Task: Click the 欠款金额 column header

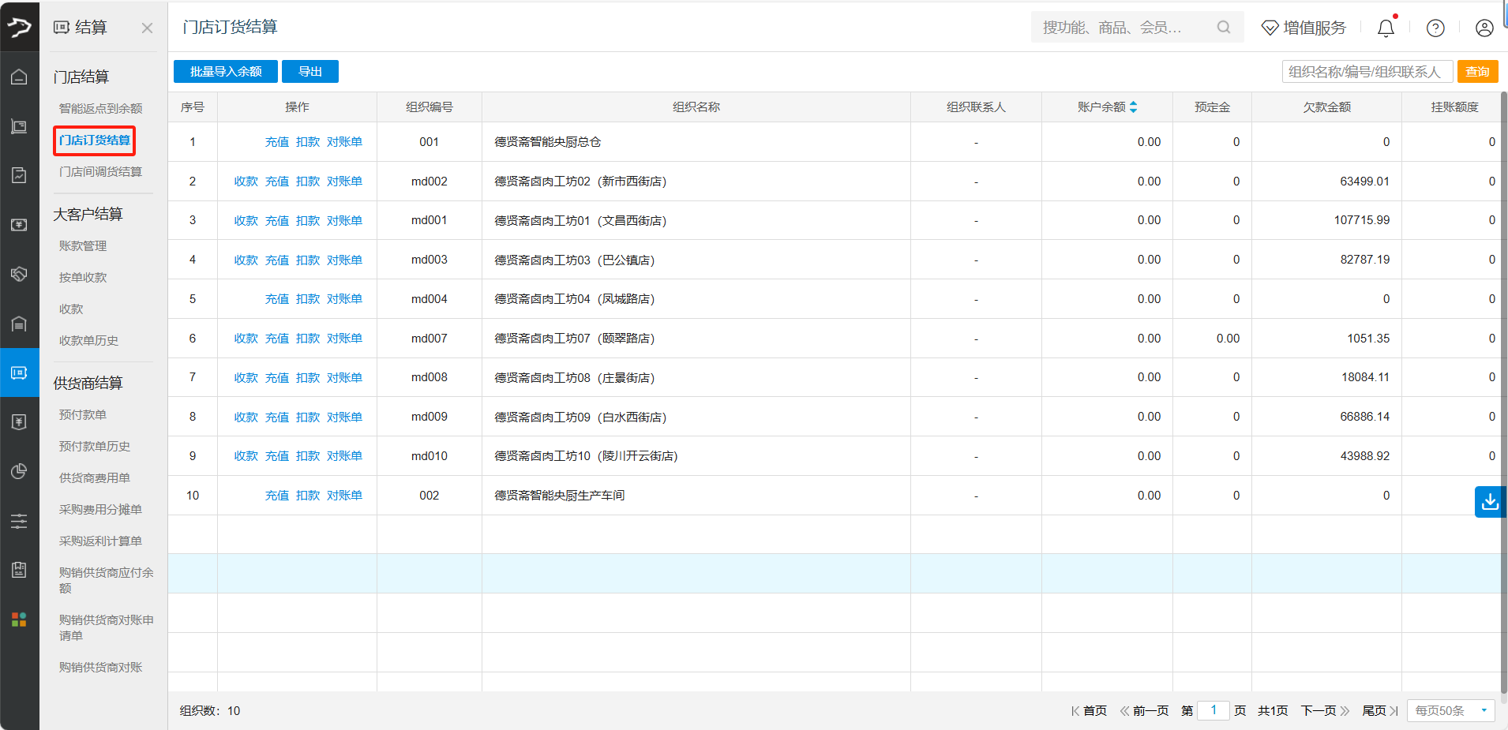Action: 1326,107
